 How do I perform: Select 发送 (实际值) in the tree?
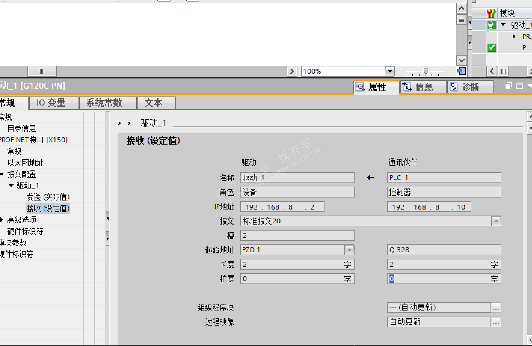pyautogui.click(x=48, y=197)
